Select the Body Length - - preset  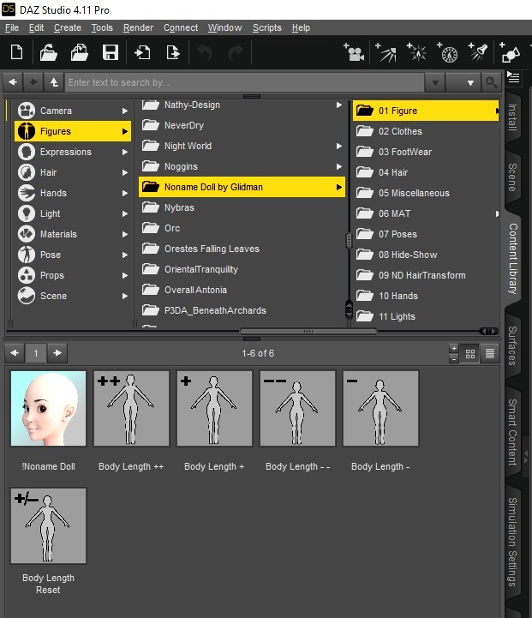[298, 408]
